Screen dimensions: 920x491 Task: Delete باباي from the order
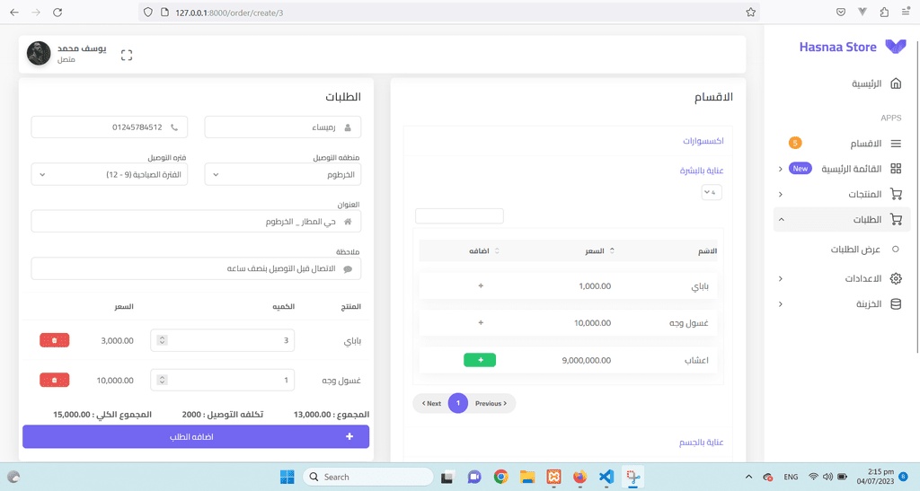pos(55,340)
